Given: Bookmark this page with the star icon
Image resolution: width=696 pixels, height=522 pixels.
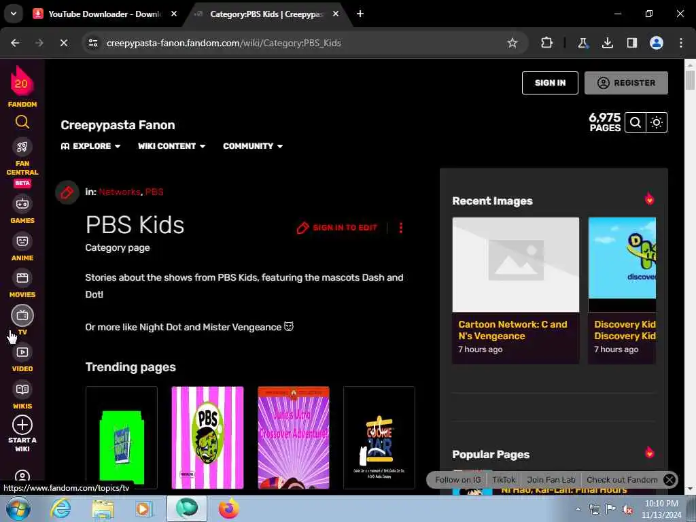Looking at the screenshot, I should coord(512,43).
